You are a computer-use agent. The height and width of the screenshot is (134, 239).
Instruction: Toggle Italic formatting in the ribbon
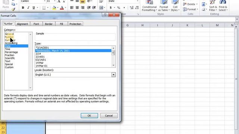[x=28, y=7]
